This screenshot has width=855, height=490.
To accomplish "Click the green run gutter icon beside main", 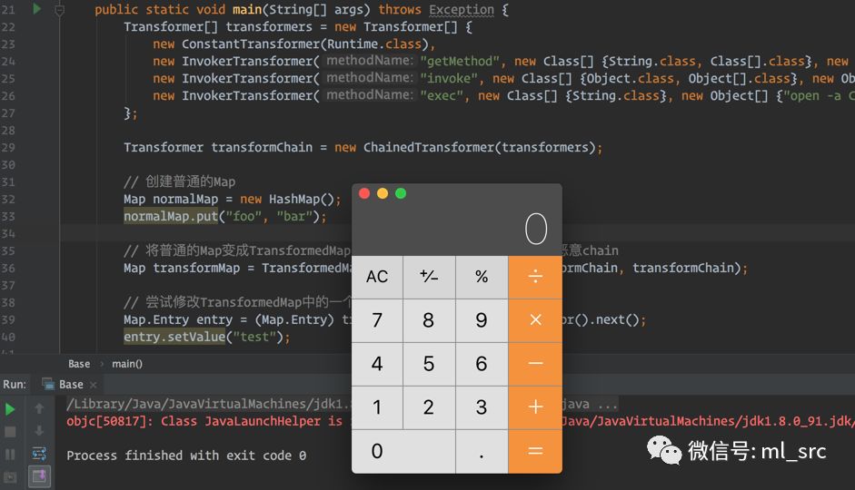I will click(36, 9).
